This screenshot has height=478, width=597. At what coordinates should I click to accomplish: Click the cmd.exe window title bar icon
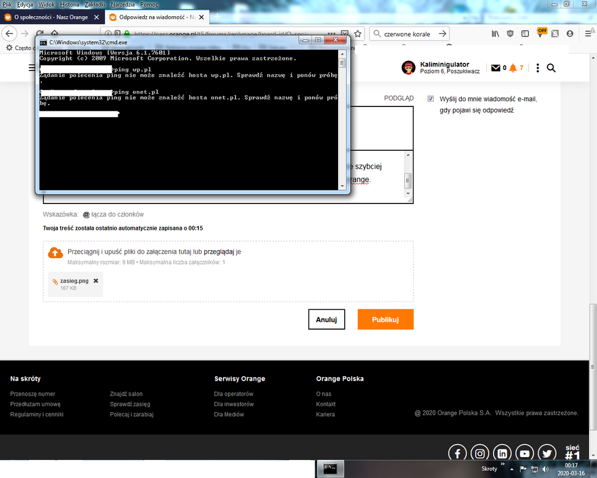tap(44, 42)
